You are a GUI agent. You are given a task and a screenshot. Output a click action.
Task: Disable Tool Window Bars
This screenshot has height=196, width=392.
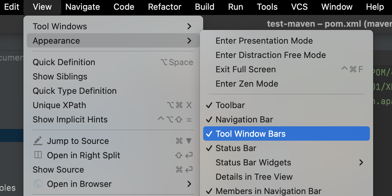(250, 134)
